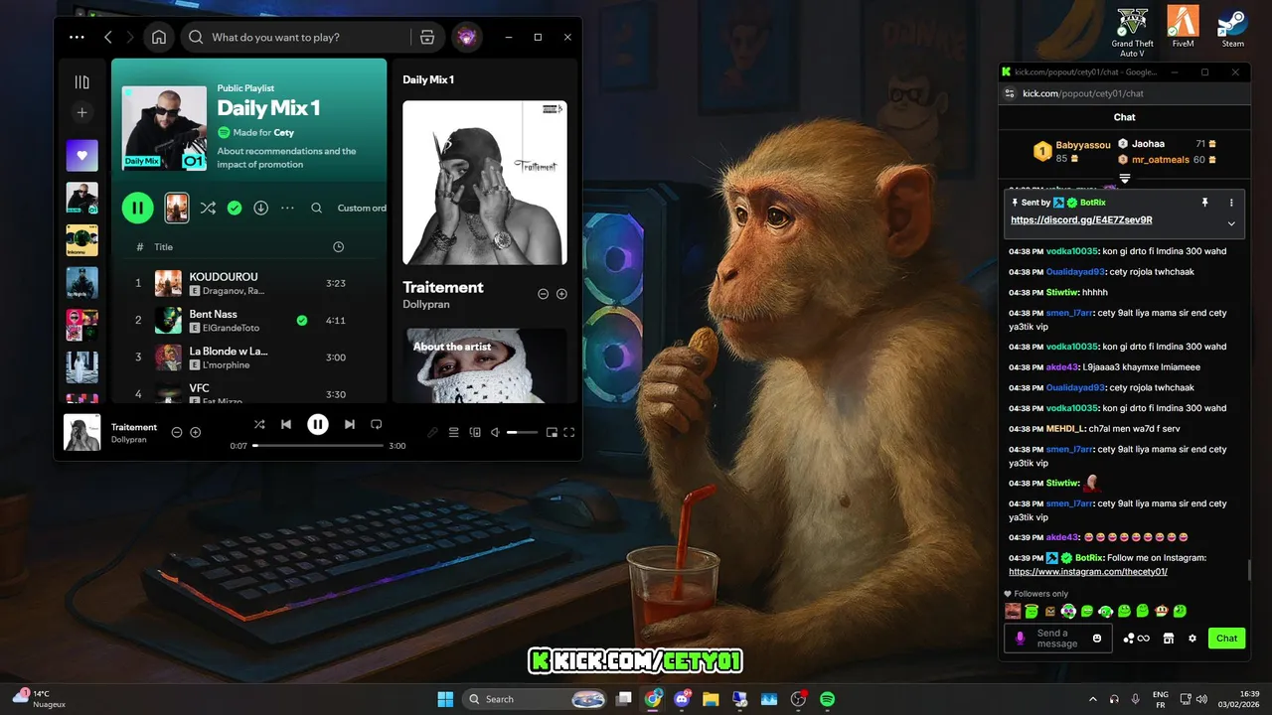Open the Traitement title link in side panel
Viewport: 1272px width, 715px height.
click(x=443, y=287)
